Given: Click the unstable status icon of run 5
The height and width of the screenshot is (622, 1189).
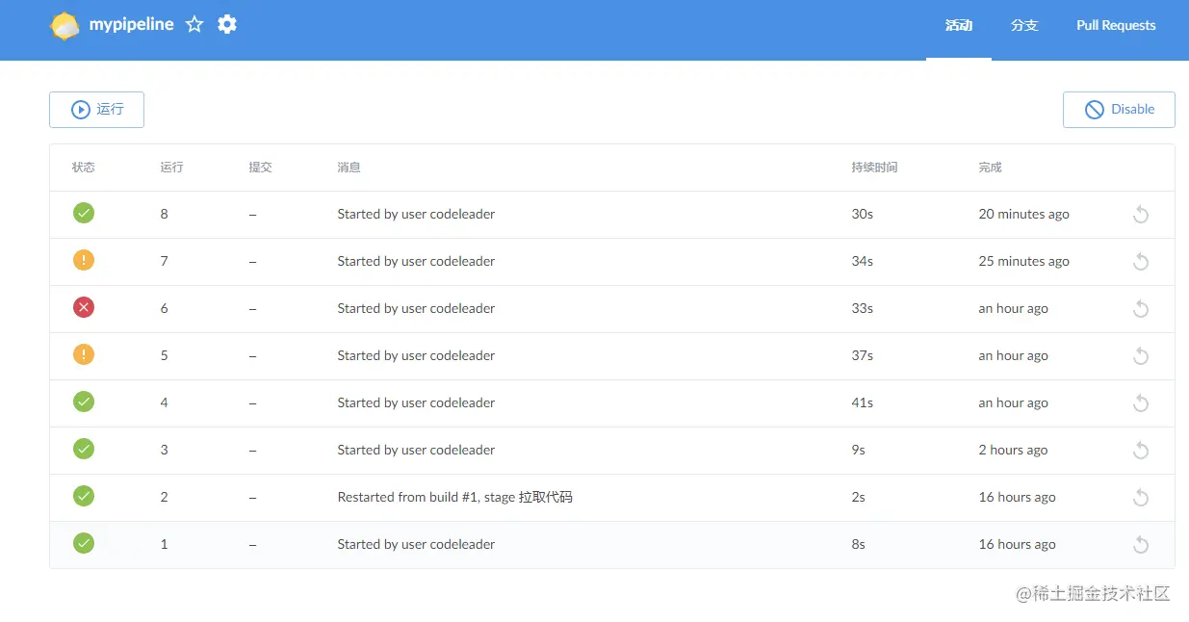Looking at the screenshot, I should tap(84, 354).
